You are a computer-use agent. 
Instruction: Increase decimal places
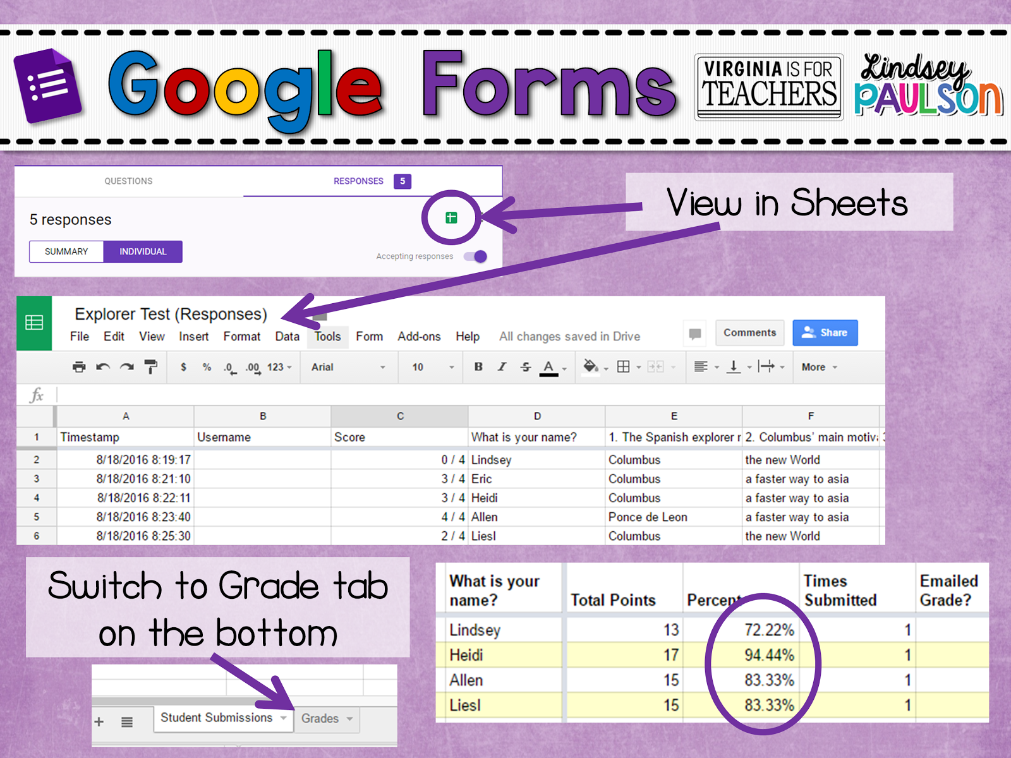253,368
